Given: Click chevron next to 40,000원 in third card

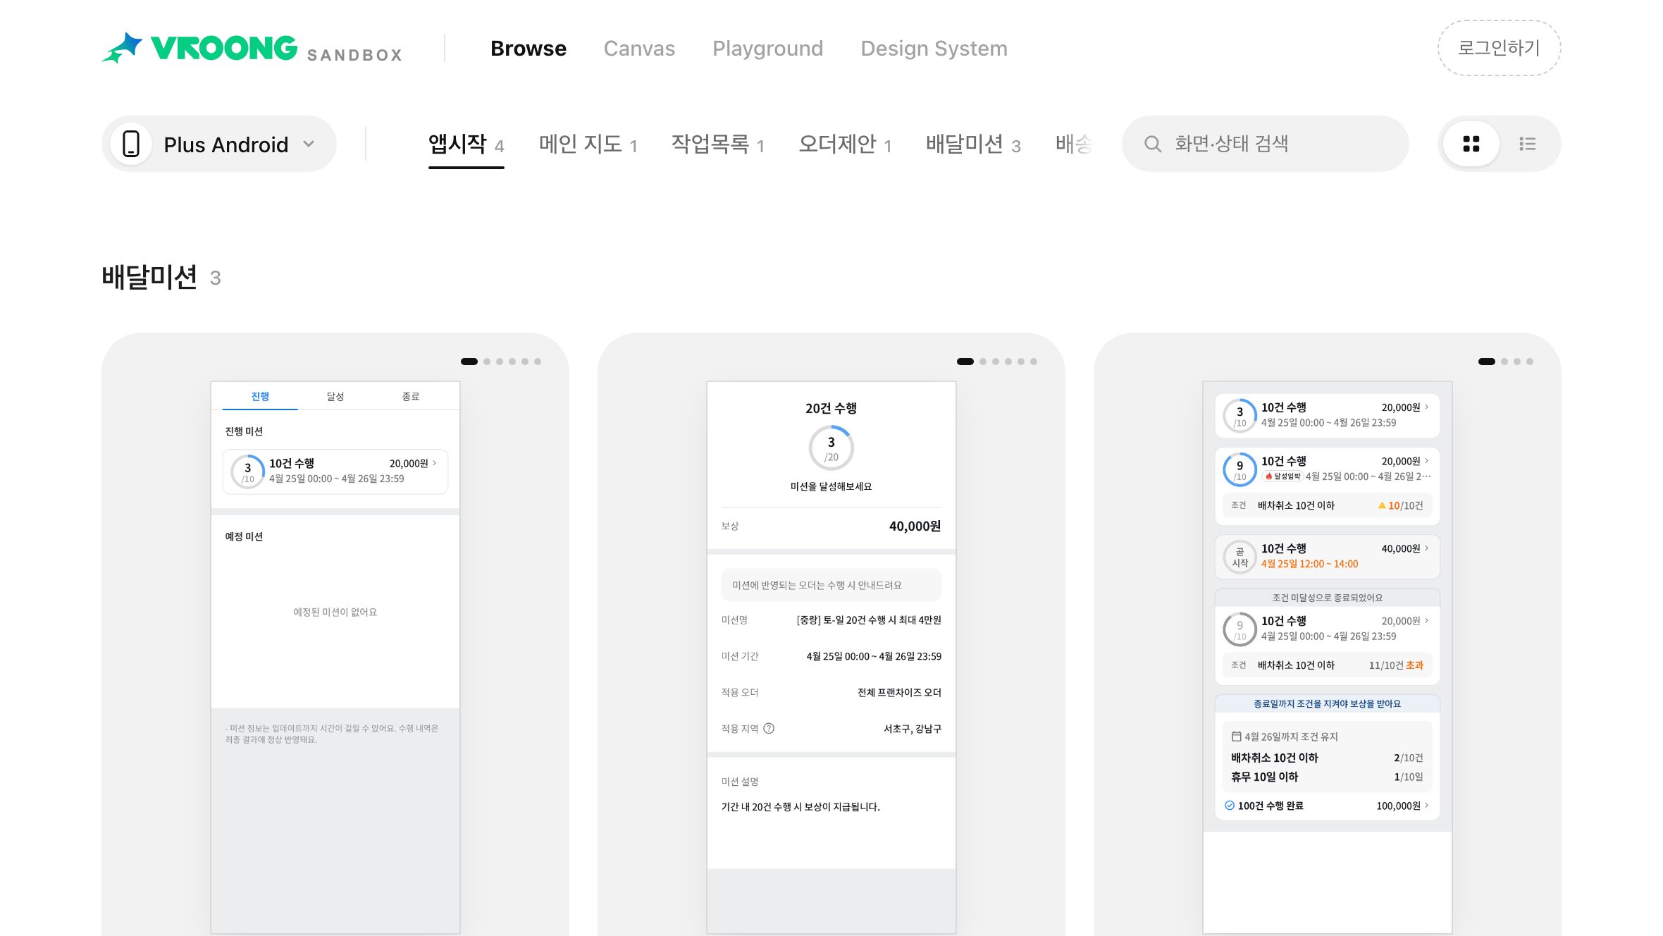Looking at the screenshot, I should pos(1427,548).
